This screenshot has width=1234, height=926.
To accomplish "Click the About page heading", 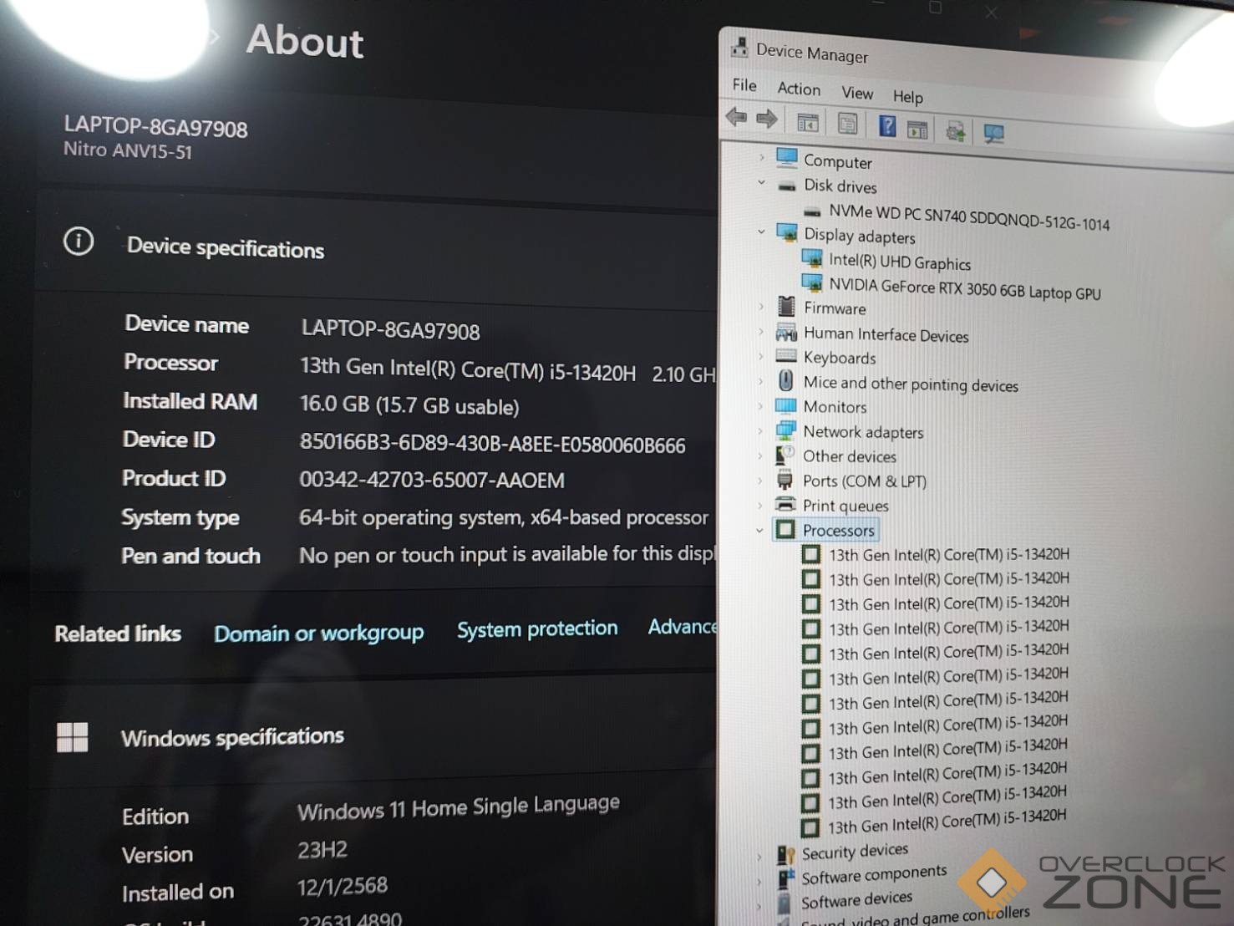I will [305, 41].
